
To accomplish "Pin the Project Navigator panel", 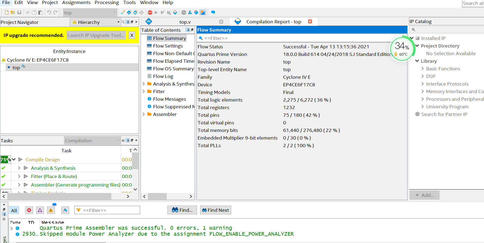I will click(x=128, y=22).
